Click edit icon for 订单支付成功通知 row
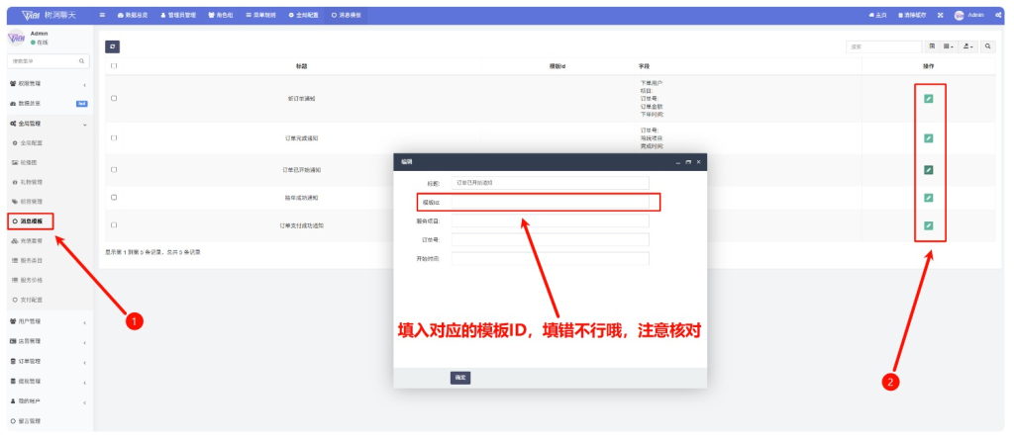The width and height of the screenshot is (1014, 439). [x=929, y=225]
